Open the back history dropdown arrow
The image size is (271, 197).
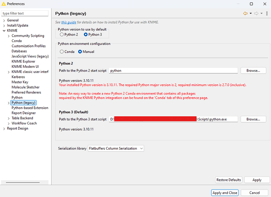click(251, 13)
